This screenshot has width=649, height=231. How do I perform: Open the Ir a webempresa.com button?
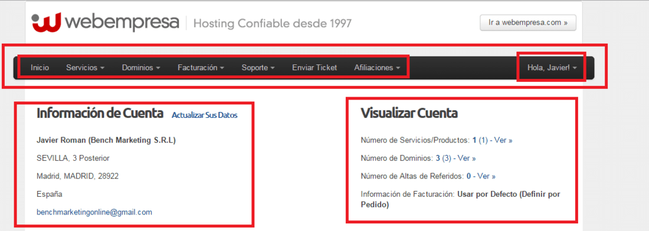(527, 23)
